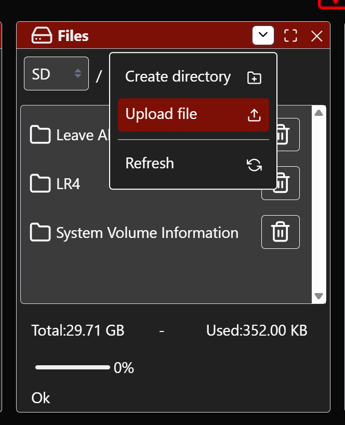
Task: Open the LR4 folder name
Action: coord(68,184)
